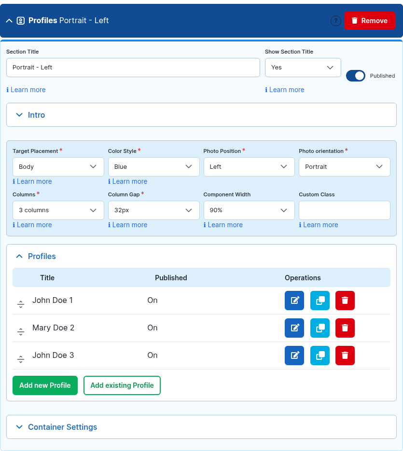
Task: Click the Published column header
Action: (171, 278)
